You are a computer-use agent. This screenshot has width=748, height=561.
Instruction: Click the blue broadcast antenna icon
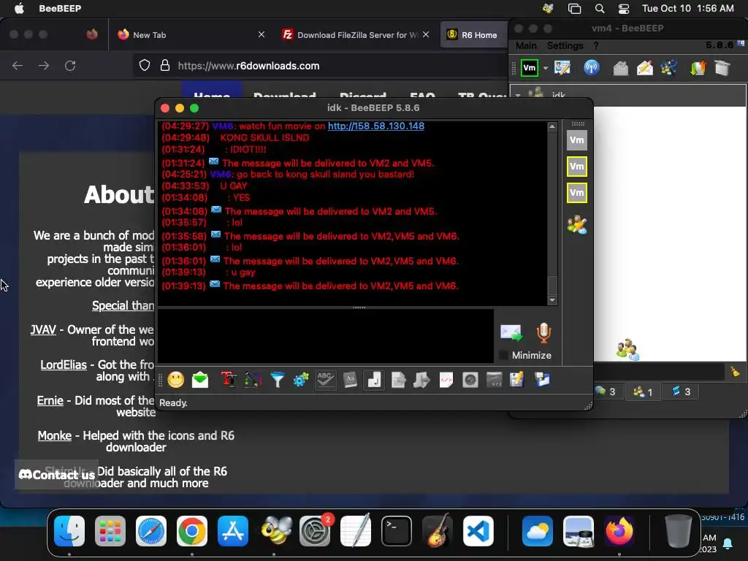592,68
